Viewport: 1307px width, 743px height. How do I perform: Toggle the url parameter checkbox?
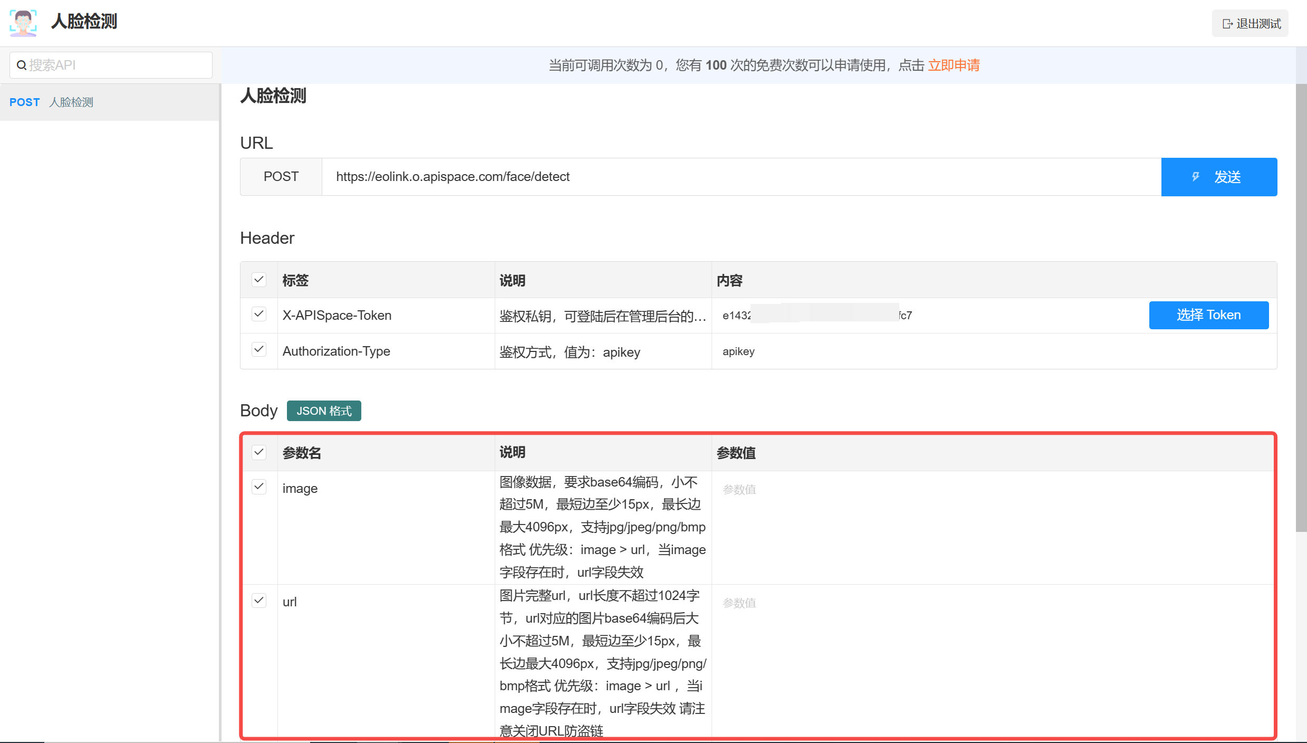point(259,601)
